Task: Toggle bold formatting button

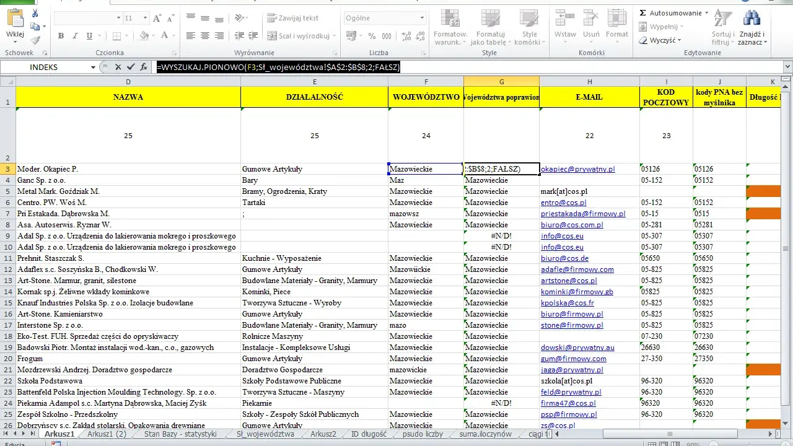Action: tap(61, 36)
